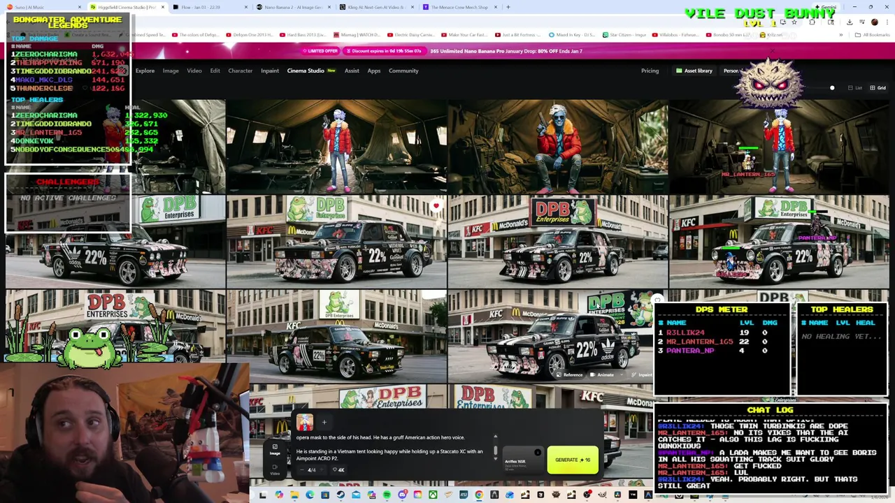Open the Character nav item
Viewport: 895px width, 503px height.
point(240,71)
